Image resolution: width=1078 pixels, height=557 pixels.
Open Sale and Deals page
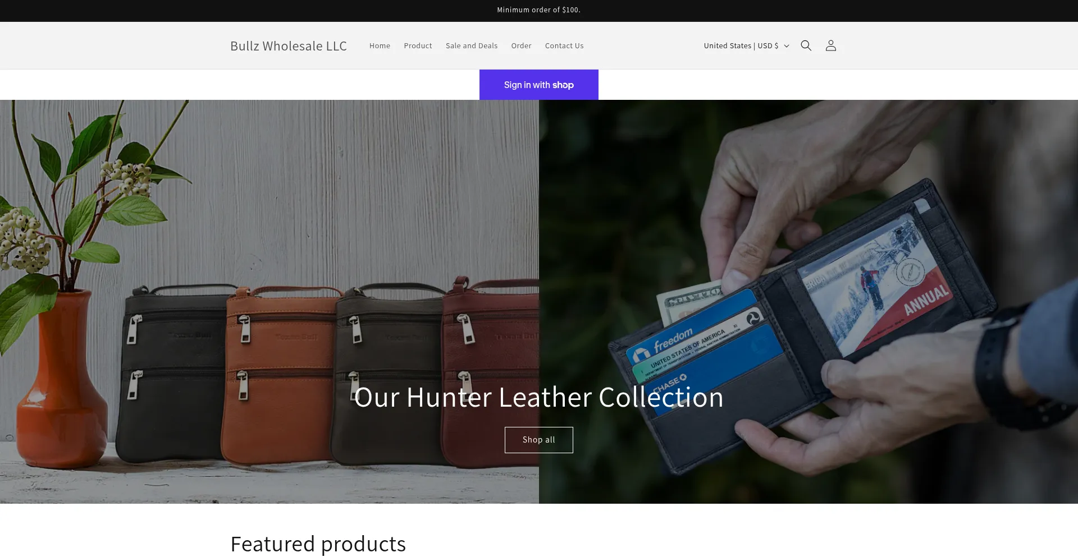[472, 45]
